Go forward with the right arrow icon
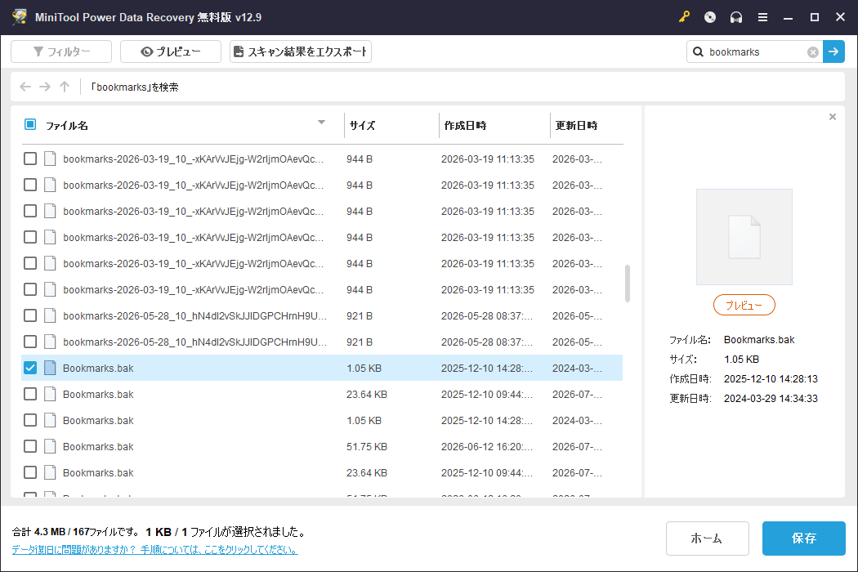Viewport: 858px width, 572px height. point(45,87)
